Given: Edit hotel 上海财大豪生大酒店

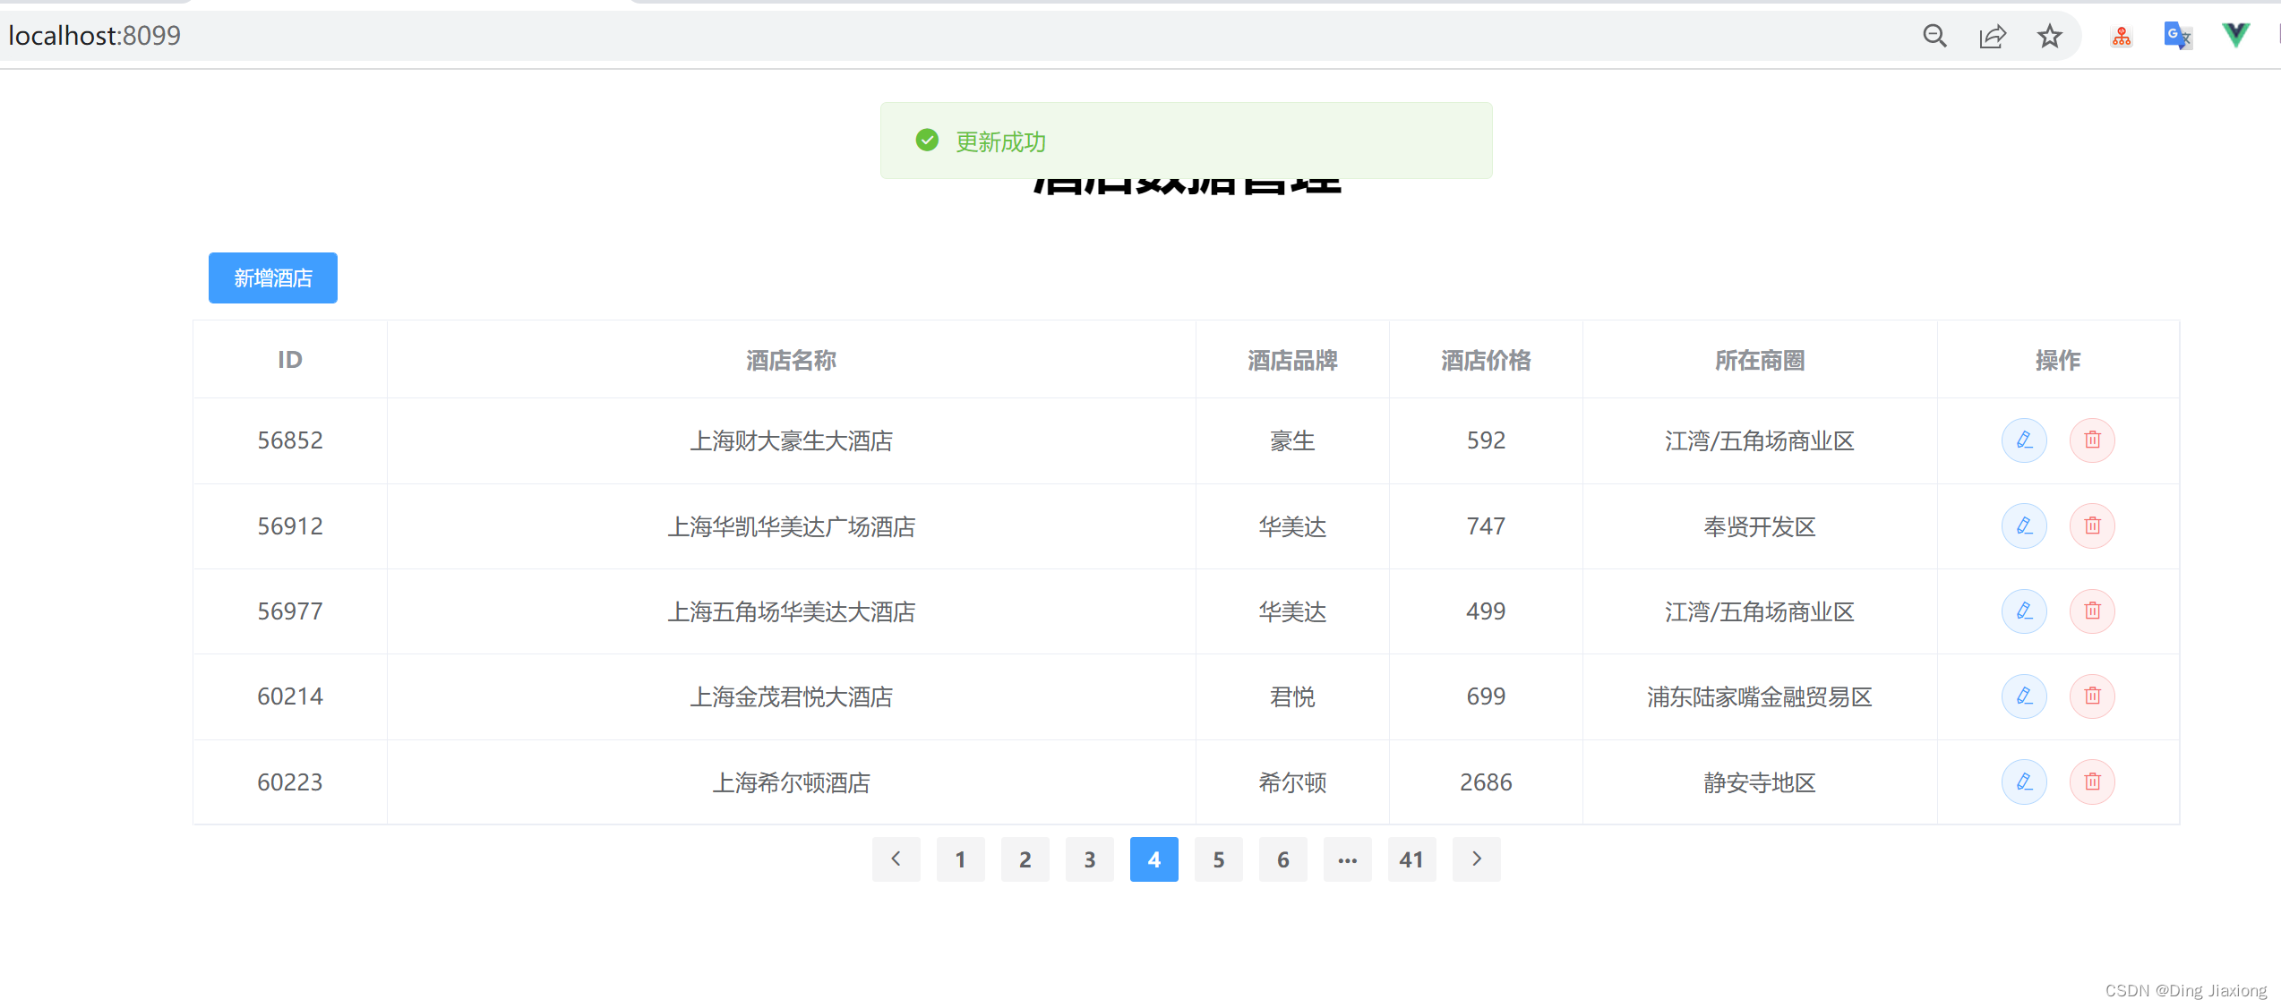Looking at the screenshot, I should click(x=2024, y=440).
